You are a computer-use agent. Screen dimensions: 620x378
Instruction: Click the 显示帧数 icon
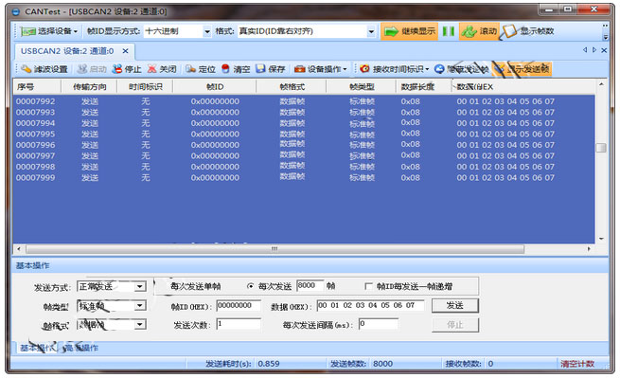tap(508, 31)
